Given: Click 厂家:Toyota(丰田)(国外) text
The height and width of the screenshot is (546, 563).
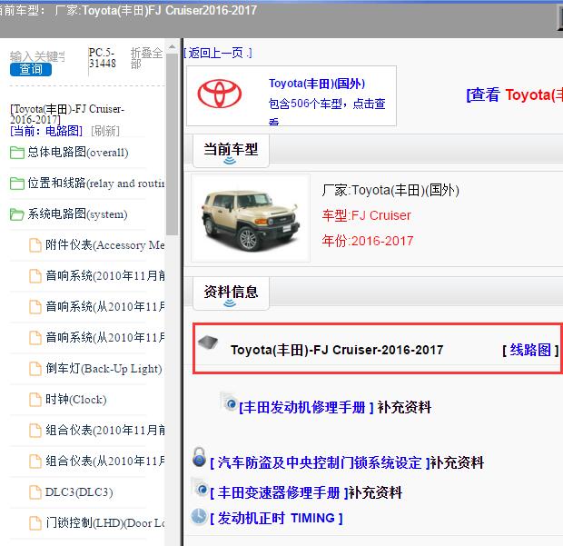Looking at the screenshot, I should (390, 191).
